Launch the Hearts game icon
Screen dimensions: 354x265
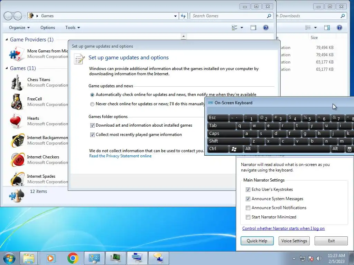coord(16,121)
